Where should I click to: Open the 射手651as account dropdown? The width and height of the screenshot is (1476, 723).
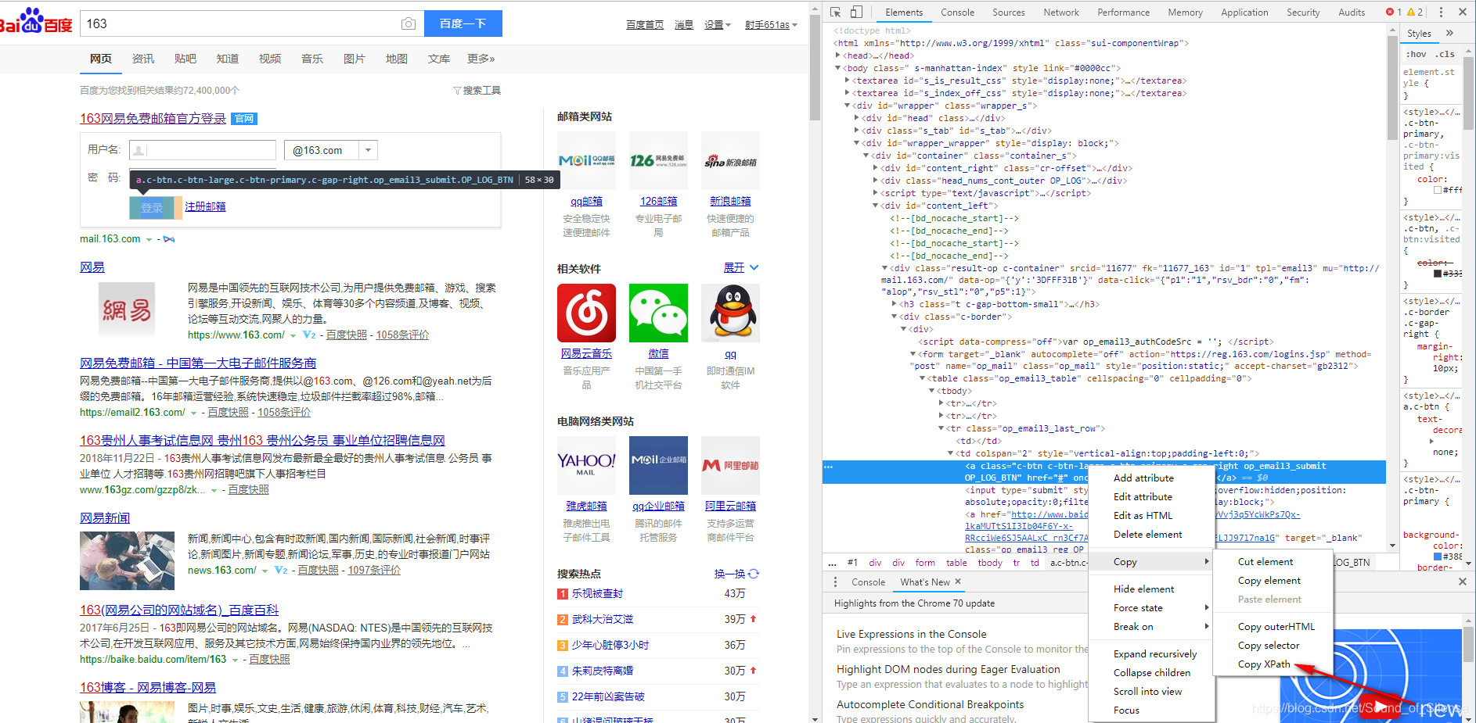771,25
